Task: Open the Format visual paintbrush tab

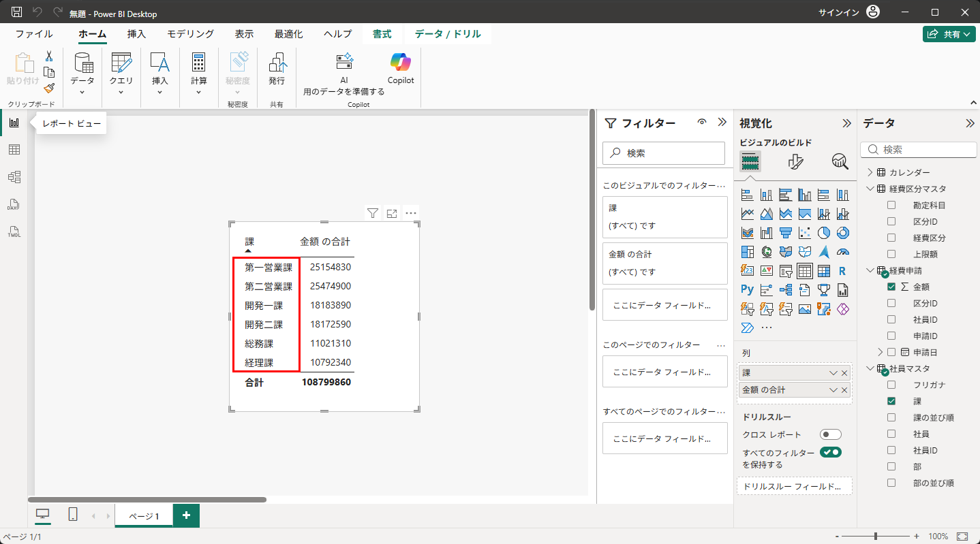Action: (x=795, y=161)
